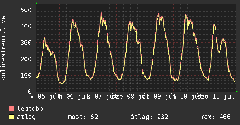Click the max: 466 statistic
Image resolution: width=240 pixels, height=125 pixels.
215,117
